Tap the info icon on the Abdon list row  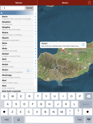(28, 71)
